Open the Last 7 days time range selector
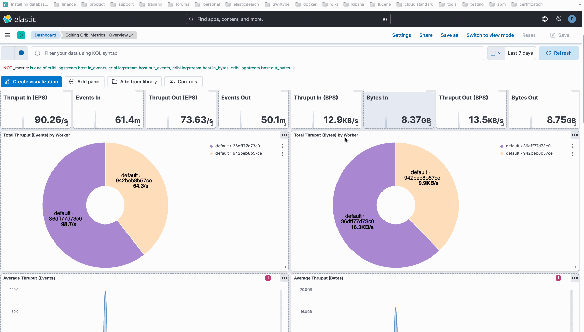584x332 pixels. (x=520, y=53)
